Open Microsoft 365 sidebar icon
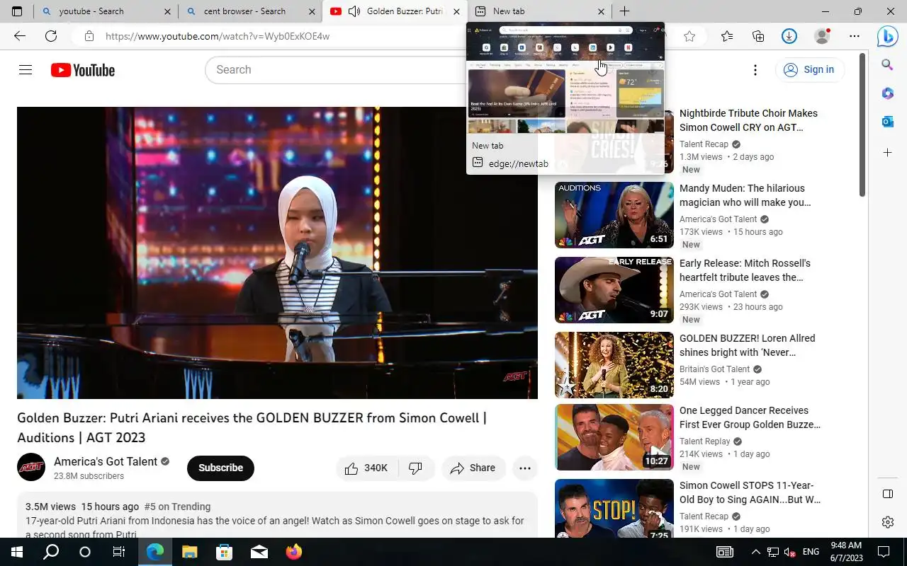This screenshot has width=907, height=566. coord(887,93)
